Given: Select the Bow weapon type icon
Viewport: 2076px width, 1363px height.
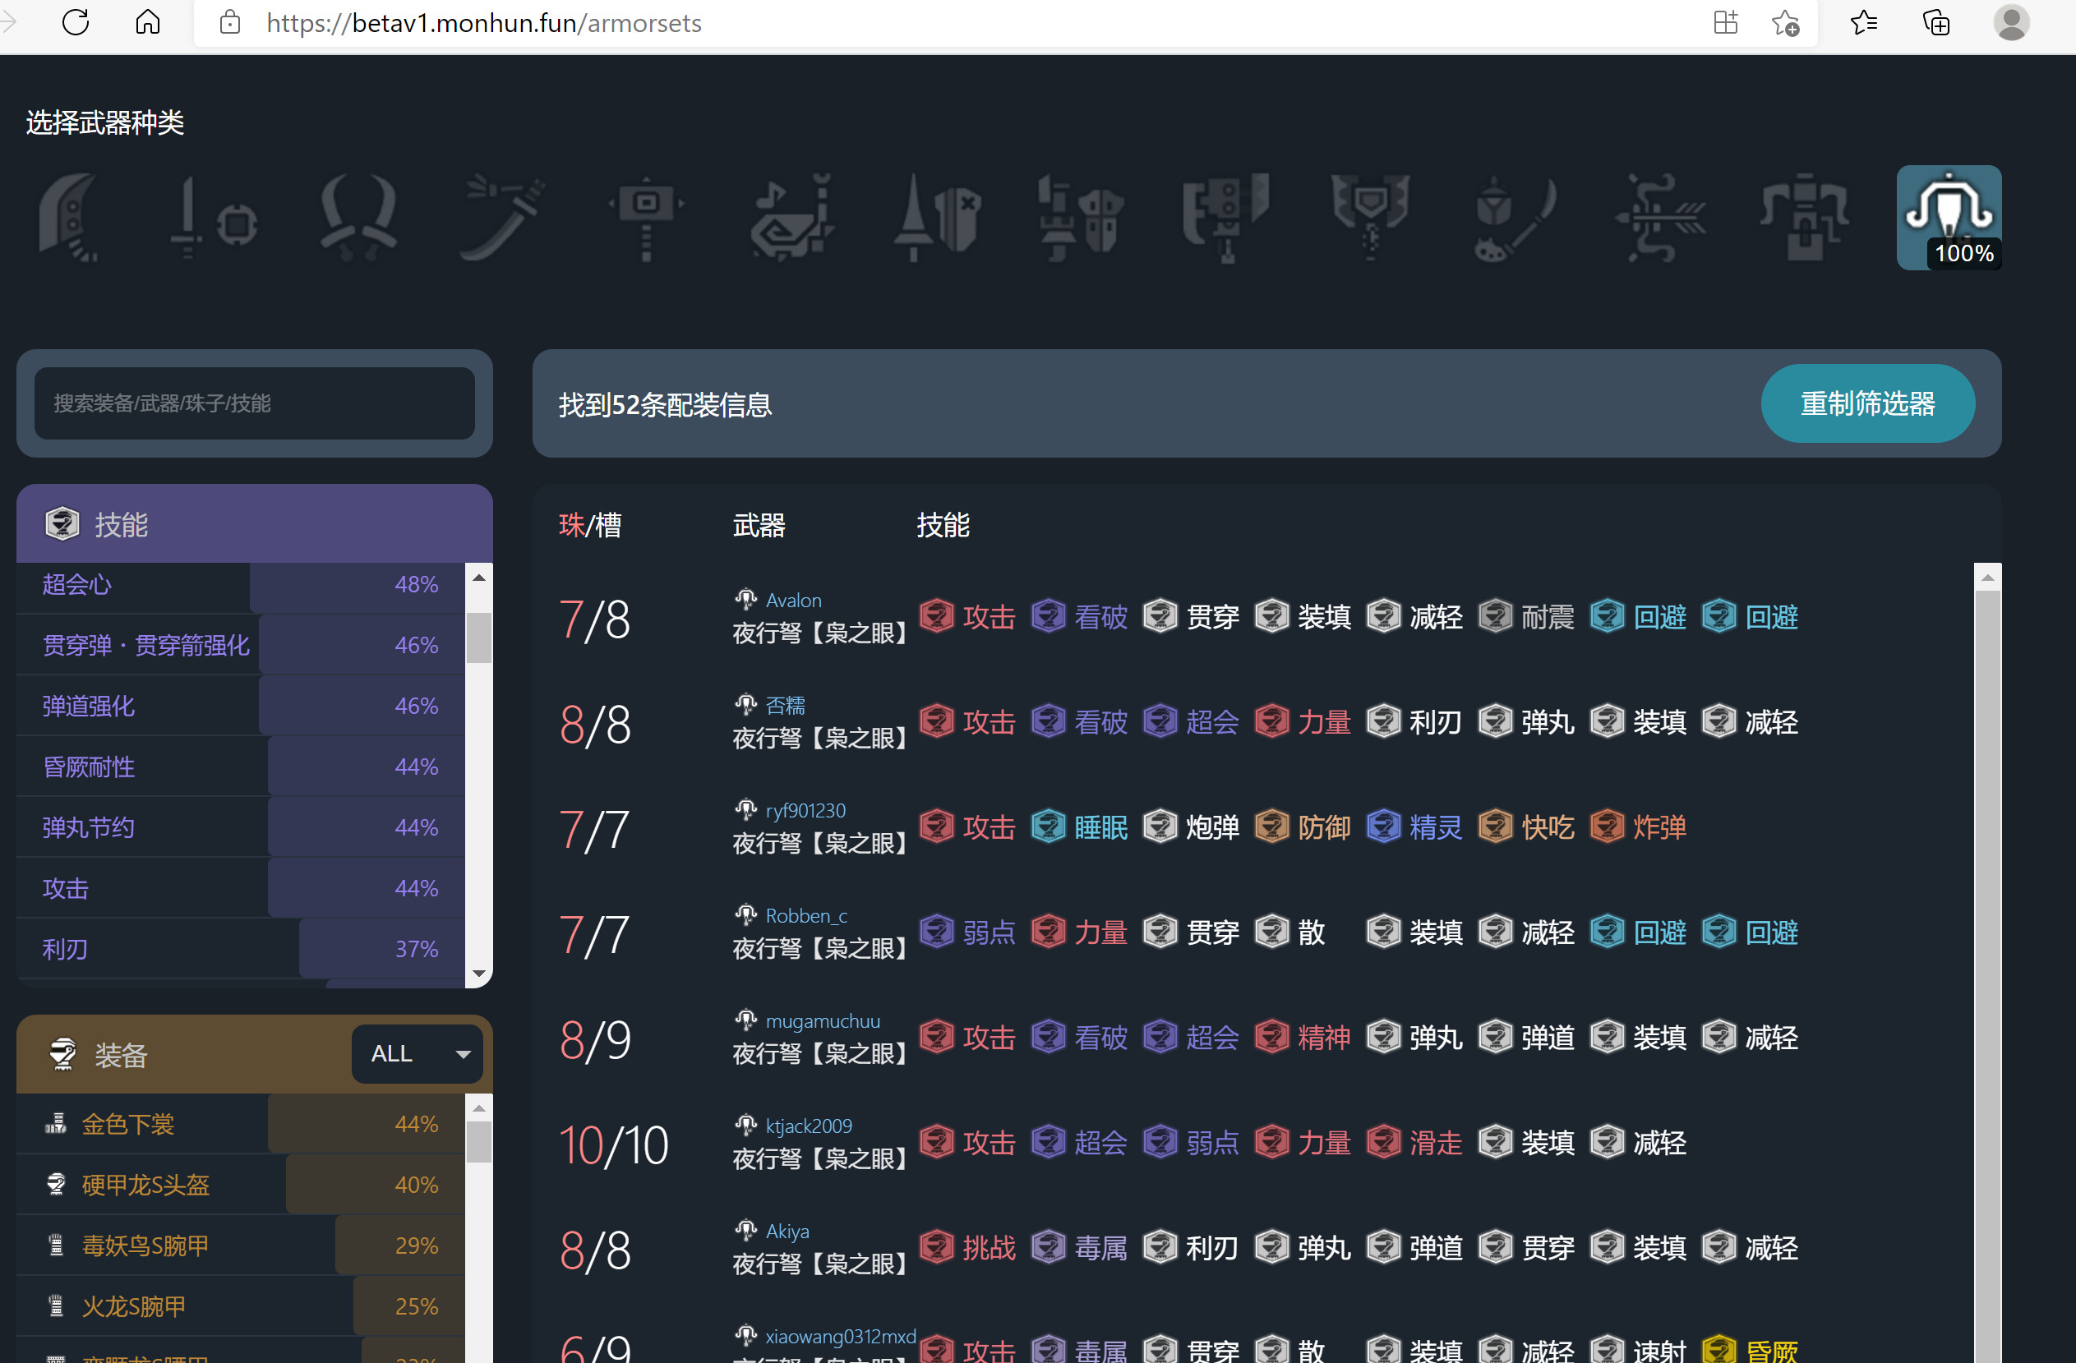Looking at the screenshot, I should click(1660, 217).
